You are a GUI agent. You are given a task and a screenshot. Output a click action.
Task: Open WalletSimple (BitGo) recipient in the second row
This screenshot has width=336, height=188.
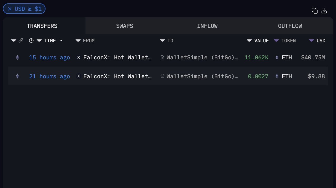click(202, 76)
